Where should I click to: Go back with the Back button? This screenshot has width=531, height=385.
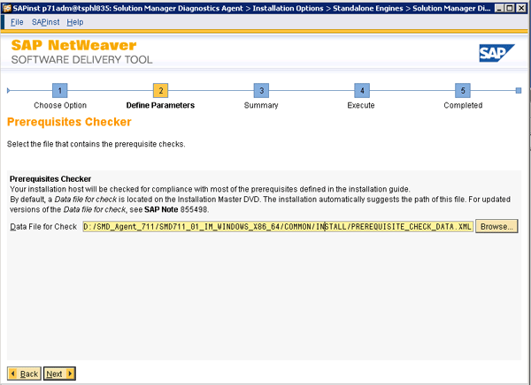(x=25, y=374)
